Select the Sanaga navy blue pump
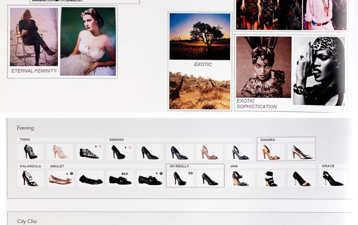The width and height of the screenshot is (358, 225). pyautogui.click(x=179, y=152)
